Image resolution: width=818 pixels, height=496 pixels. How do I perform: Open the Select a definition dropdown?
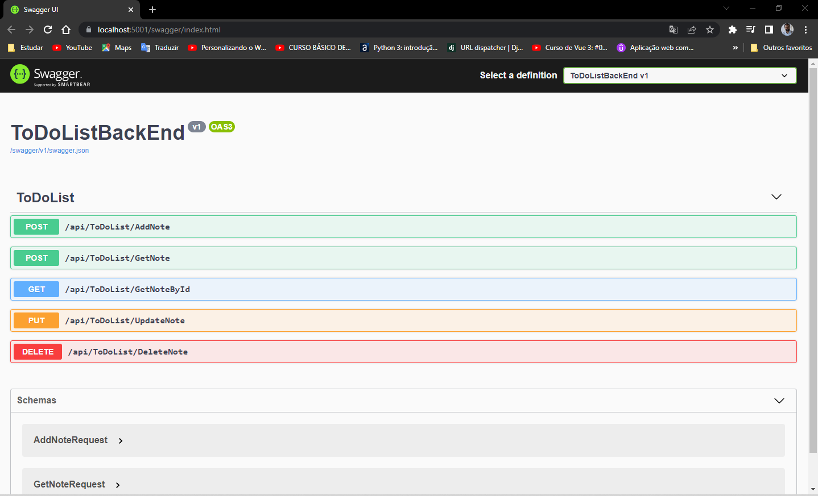click(679, 75)
